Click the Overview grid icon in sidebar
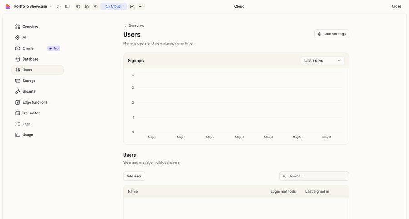Viewport: 409px width, 219px height. click(x=17, y=27)
